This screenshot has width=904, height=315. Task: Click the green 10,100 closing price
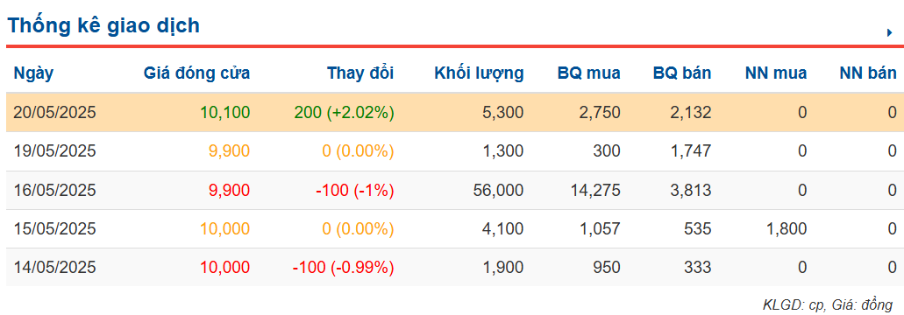224,113
